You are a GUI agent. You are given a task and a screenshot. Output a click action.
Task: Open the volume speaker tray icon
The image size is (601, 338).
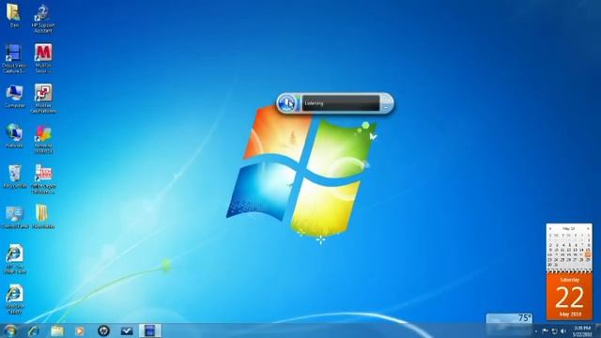point(563,330)
